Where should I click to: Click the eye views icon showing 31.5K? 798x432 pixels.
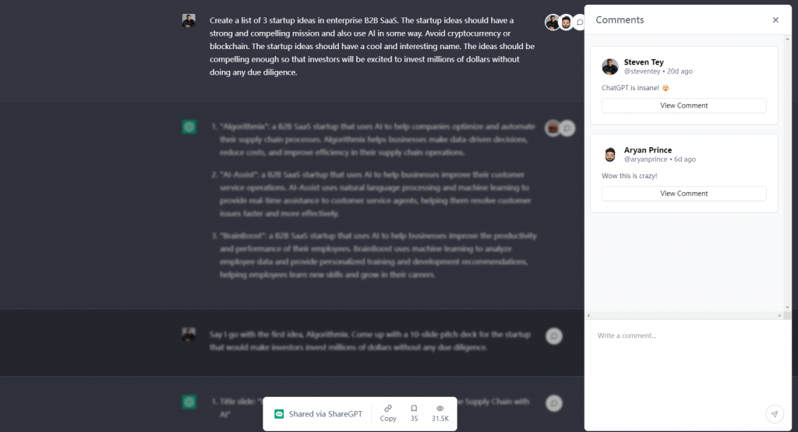(x=440, y=409)
